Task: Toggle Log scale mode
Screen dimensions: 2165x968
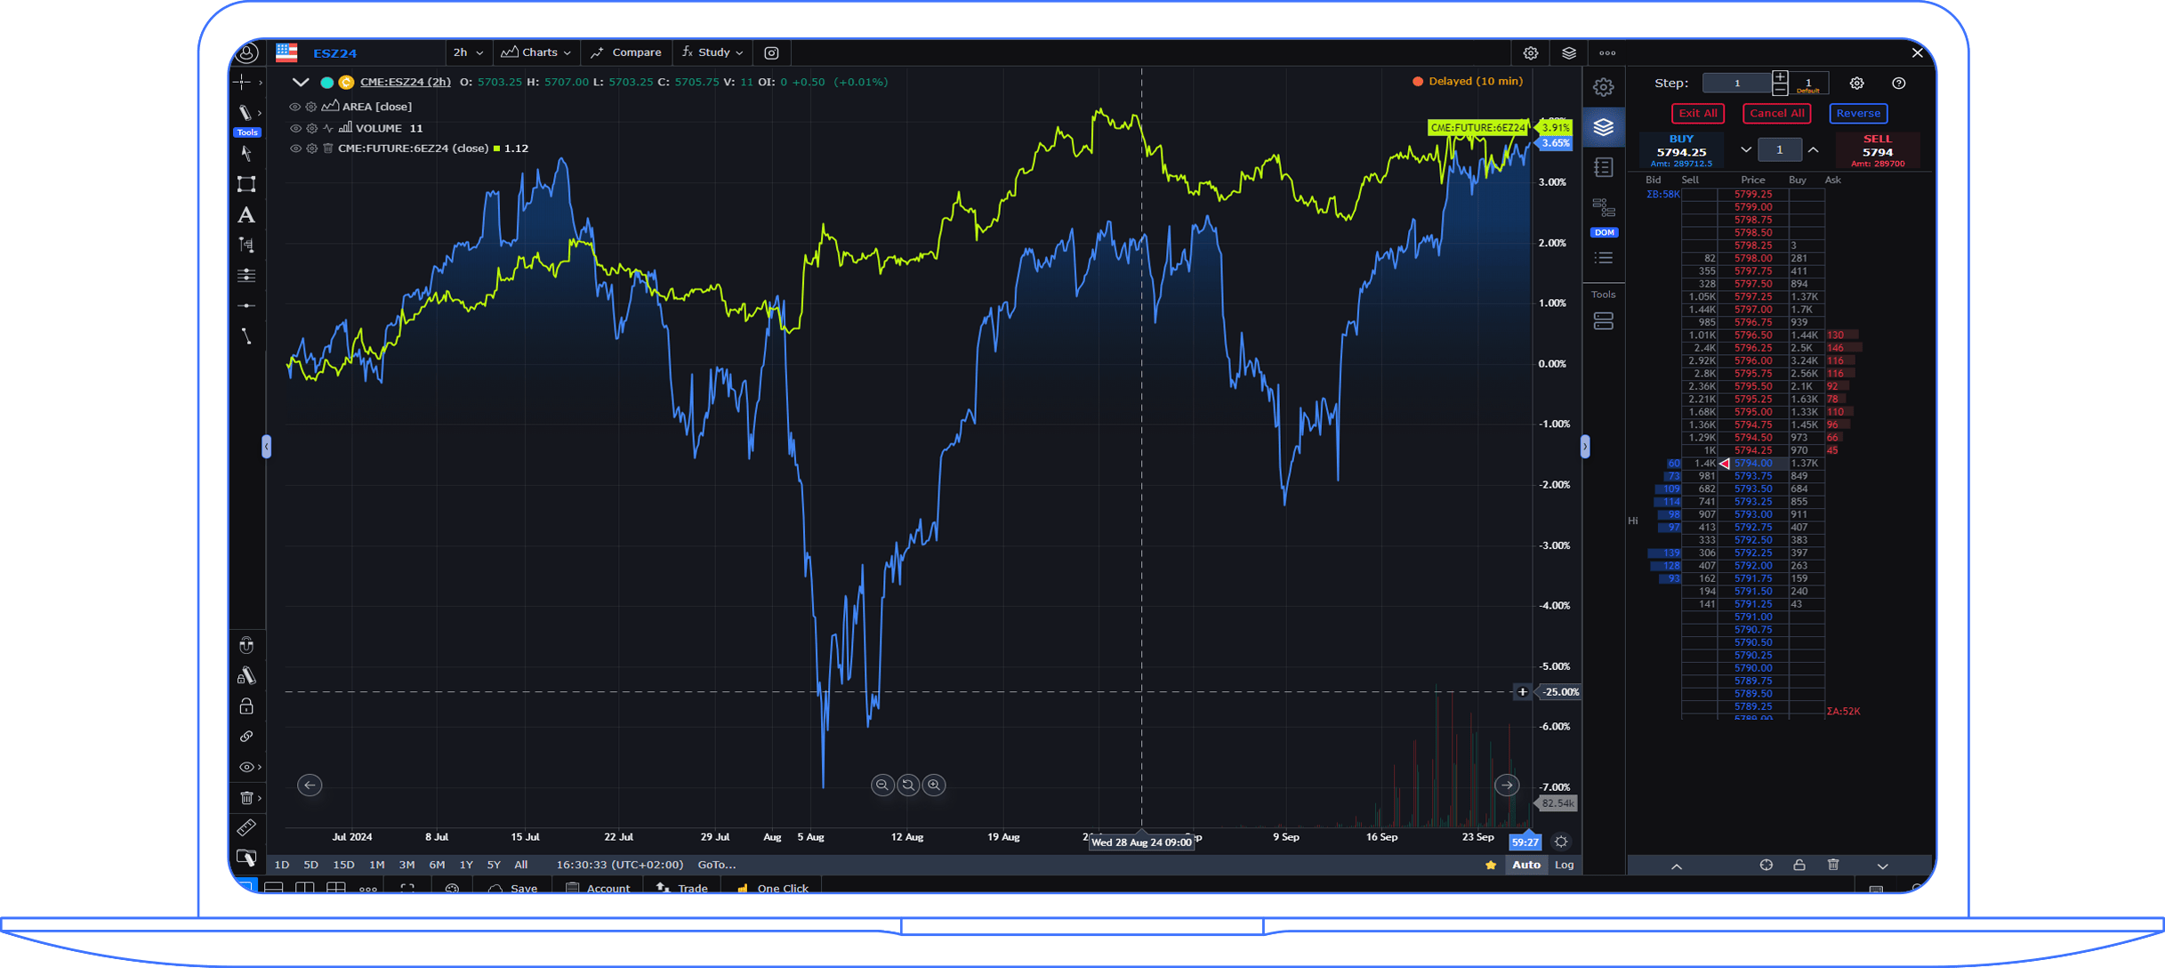Action: coord(1564,865)
